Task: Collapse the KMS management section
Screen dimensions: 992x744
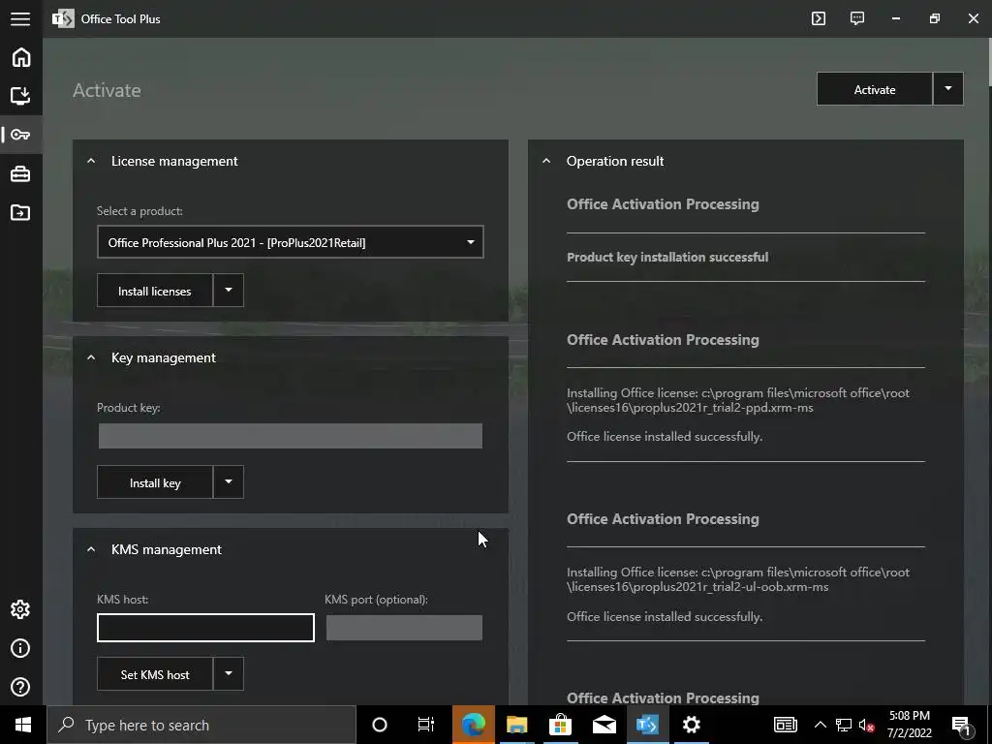Action: click(x=91, y=549)
